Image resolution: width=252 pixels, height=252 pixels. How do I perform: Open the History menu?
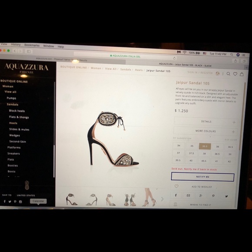click(x=16, y=44)
